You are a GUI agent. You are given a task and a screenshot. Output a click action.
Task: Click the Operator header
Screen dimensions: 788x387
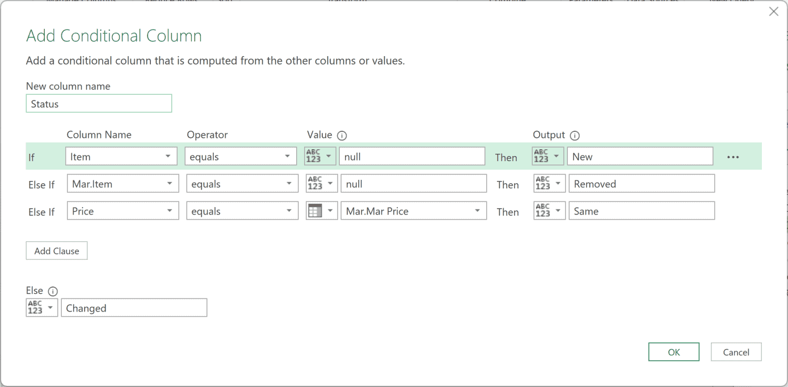tap(207, 135)
